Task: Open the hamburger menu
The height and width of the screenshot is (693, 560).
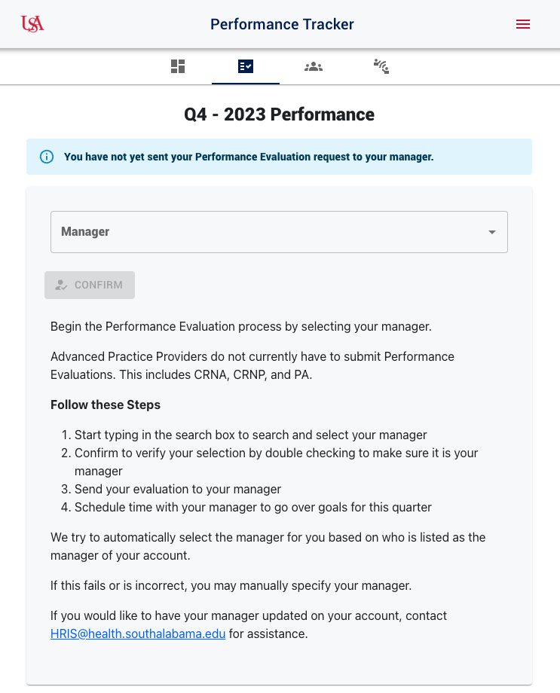Action: [x=523, y=24]
